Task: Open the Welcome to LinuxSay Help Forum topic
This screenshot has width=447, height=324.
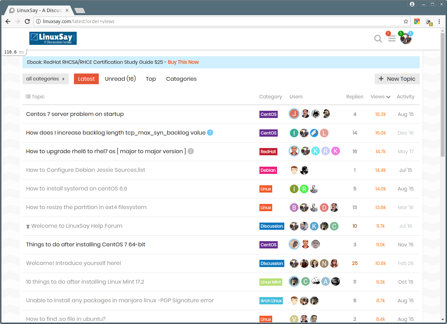Action: tap(77, 226)
